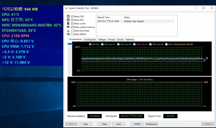The image size is (216, 128).
Task: Click the Status column header
Action: (x=148, y=17)
